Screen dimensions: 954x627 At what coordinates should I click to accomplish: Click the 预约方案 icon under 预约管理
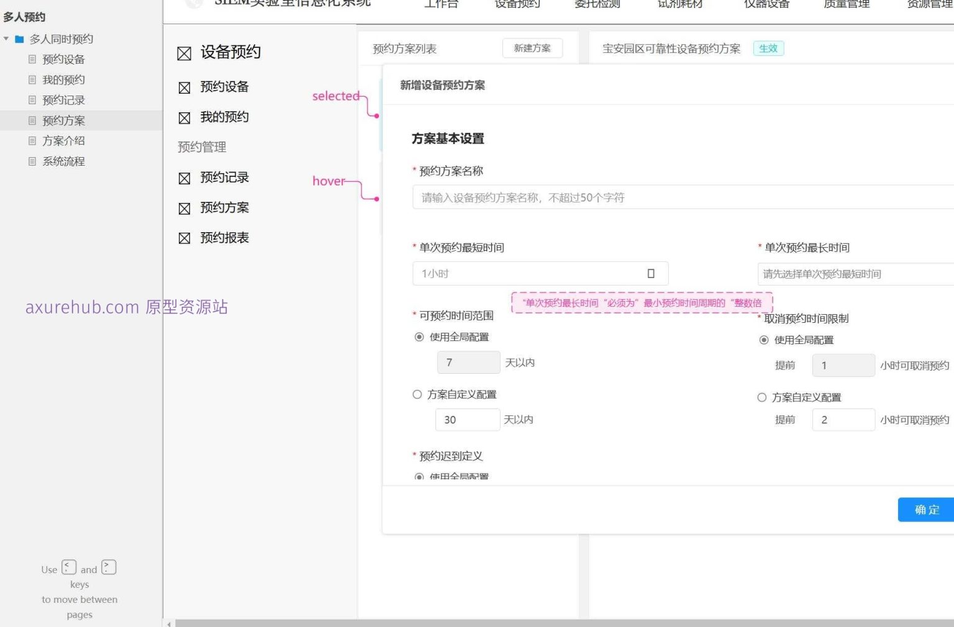(184, 208)
